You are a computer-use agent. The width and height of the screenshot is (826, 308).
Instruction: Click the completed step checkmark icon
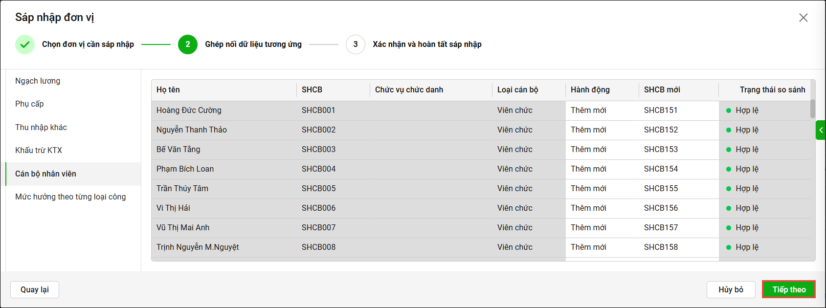(25, 44)
